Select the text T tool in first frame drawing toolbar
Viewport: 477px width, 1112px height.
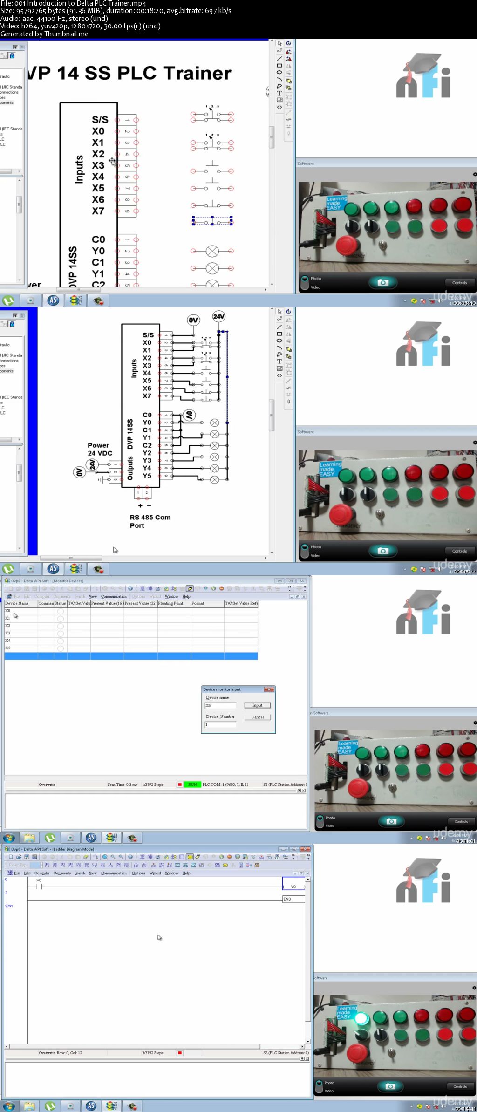pyautogui.click(x=279, y=93)
